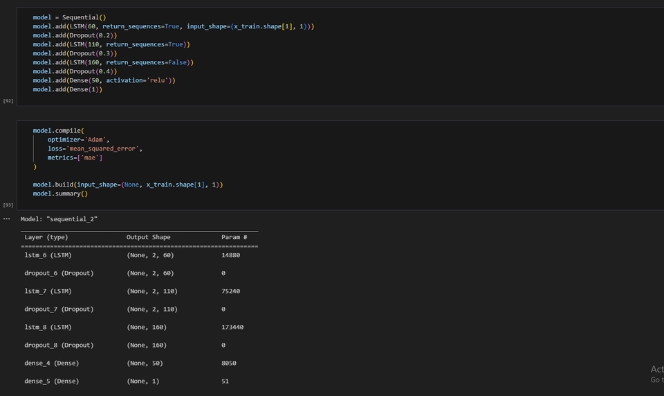Click the 51 param count
This screenshot has width=664, height=396.
click(225, 381)
